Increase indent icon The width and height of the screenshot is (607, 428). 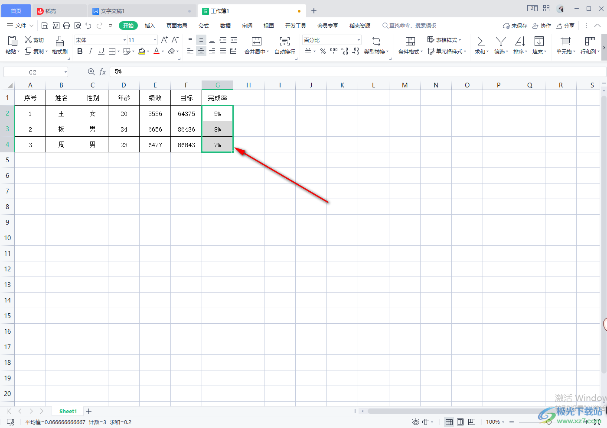click(x=234, y=40)
